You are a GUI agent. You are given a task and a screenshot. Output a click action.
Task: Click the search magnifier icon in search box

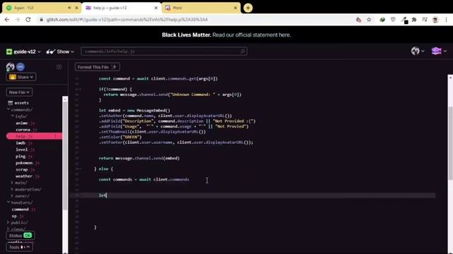242,52
